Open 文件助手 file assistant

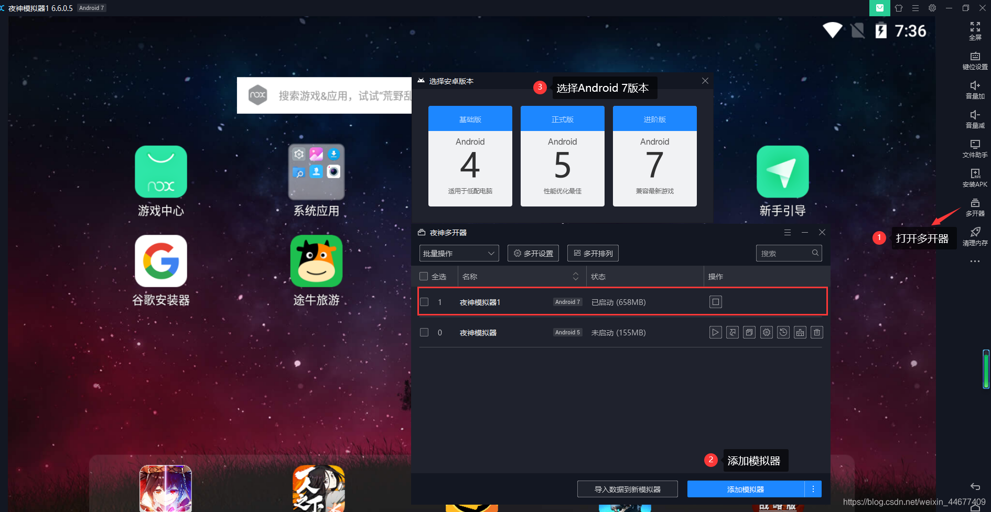point(975,148)
